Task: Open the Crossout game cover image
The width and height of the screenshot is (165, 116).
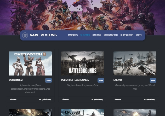Action: coord(83,112)
